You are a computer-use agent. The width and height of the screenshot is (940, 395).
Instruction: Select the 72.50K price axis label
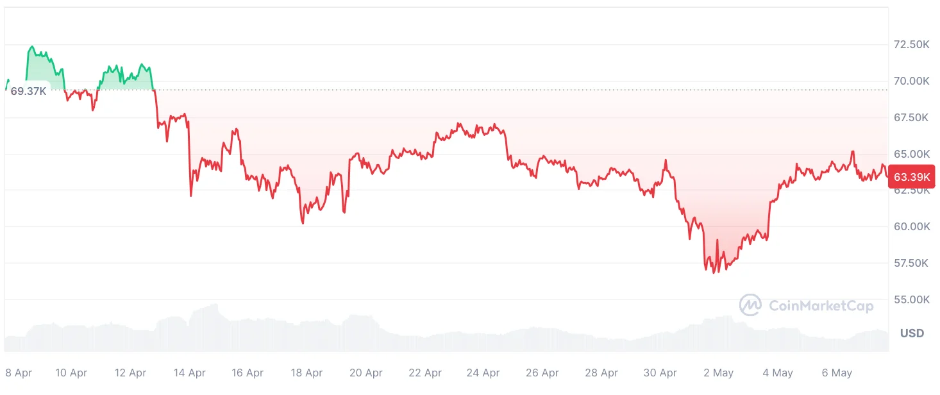[x=911, y=44]
